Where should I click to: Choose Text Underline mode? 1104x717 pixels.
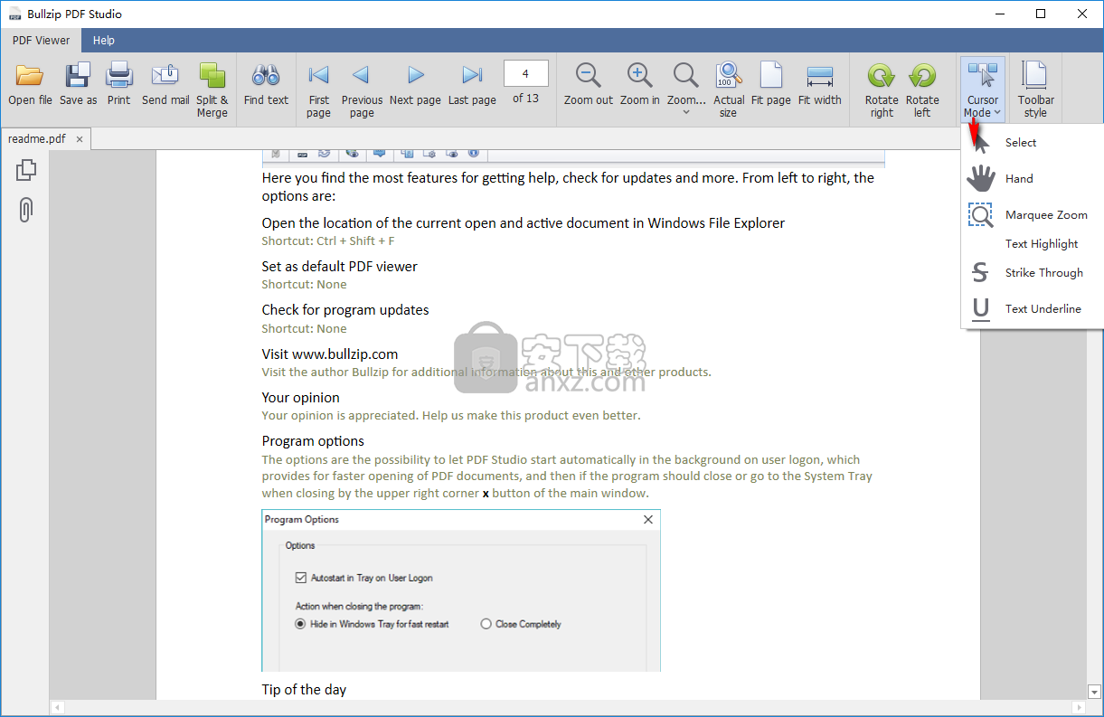click(1033, 308)
